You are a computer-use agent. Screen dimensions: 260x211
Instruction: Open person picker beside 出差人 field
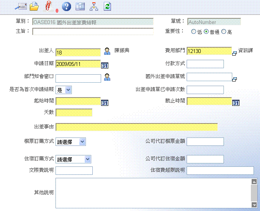[x=108, y=51]
